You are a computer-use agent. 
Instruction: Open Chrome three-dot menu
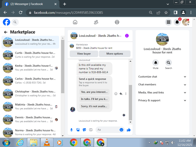coord(191,13)
